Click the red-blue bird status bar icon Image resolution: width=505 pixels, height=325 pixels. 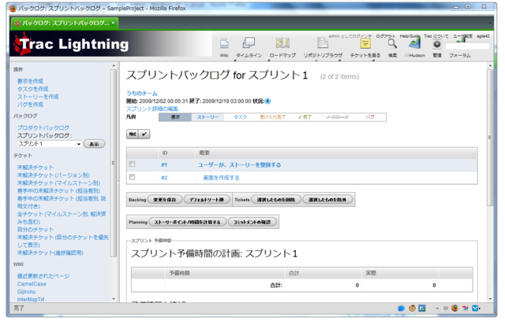tap(465, 308)
